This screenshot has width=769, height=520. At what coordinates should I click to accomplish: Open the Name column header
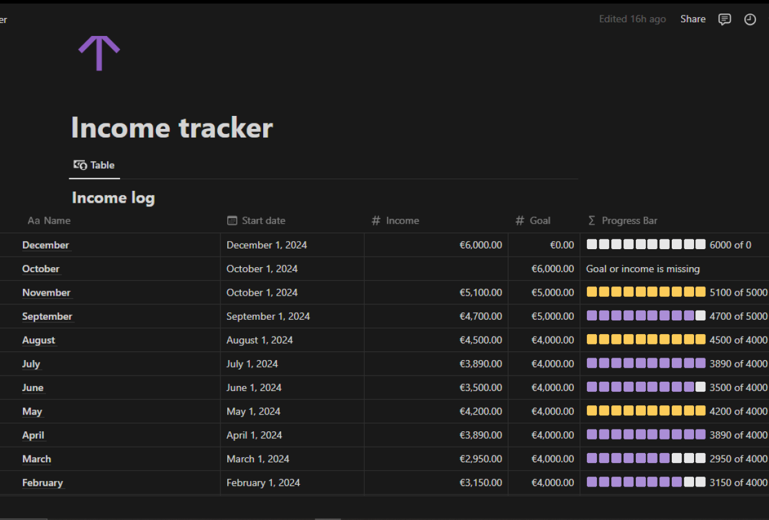pos(49,221)
